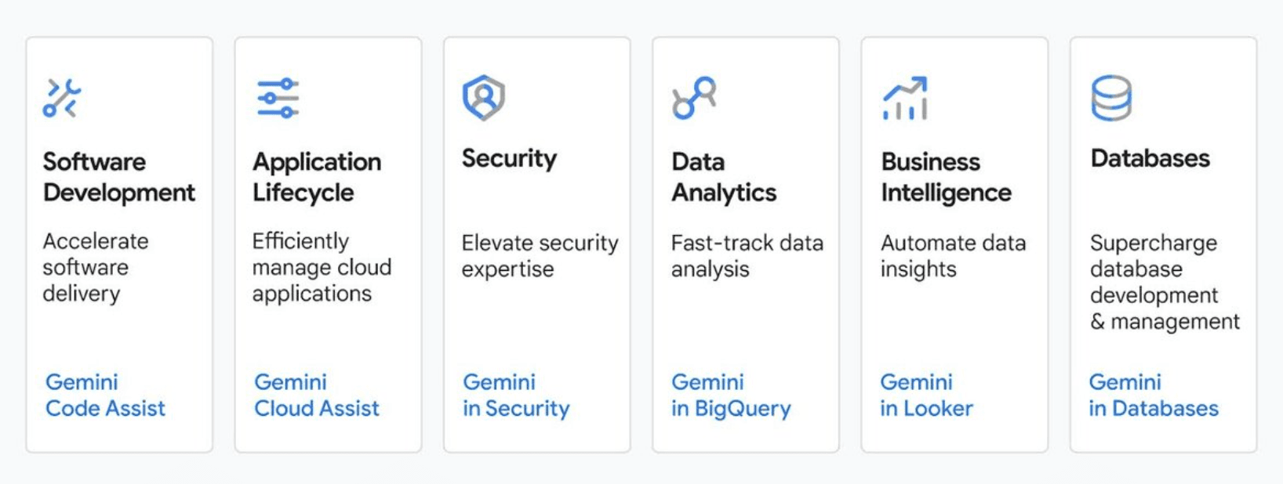Follow the Gemini in Security link
The height and width of the screenshot is (484, 1283).
pos(516,396)
